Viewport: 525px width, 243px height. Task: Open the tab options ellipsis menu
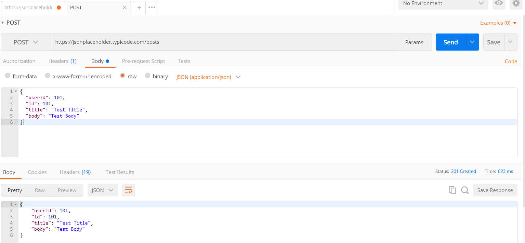tap(152, 7)
